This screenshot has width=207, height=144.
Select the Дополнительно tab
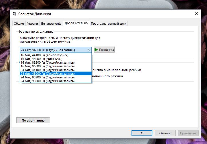point(76,23)
